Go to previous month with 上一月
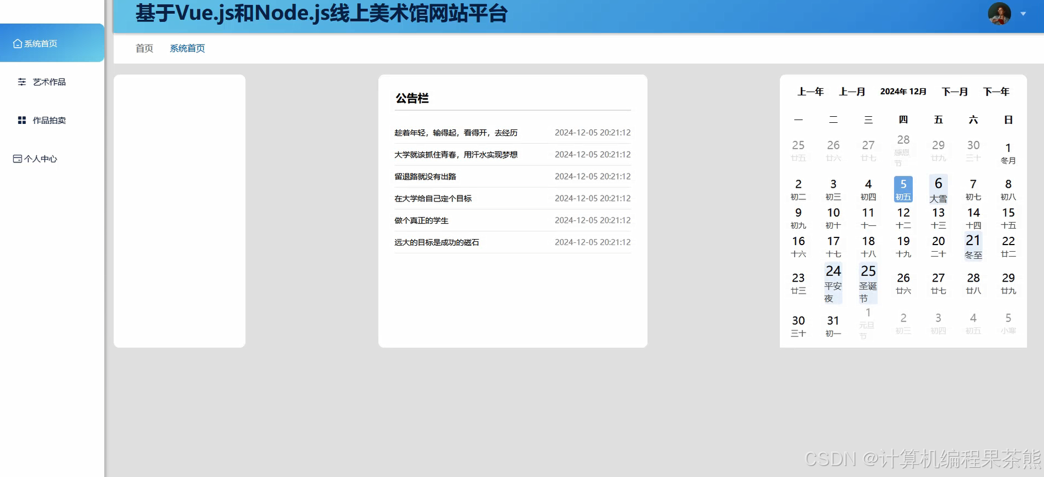The image size is (1044, 477). point(852,91)
